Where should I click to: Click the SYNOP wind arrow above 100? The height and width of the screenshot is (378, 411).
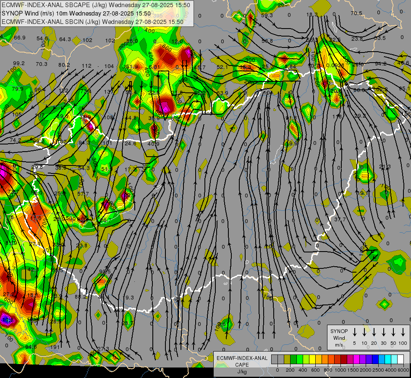403,332
